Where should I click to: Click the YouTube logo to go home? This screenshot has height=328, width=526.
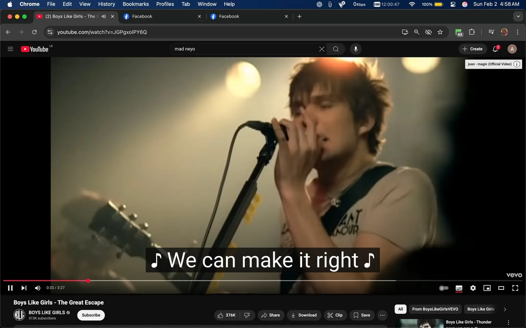34,49
